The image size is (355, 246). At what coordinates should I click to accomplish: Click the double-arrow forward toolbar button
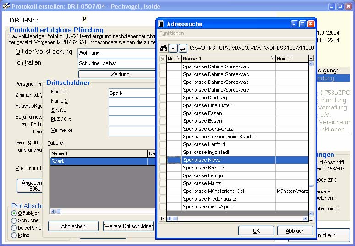pyautogui.click(x=173, y=48)
